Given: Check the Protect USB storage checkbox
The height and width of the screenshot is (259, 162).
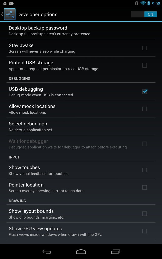Looking at the screenshot, I should [x=145, y=65].
